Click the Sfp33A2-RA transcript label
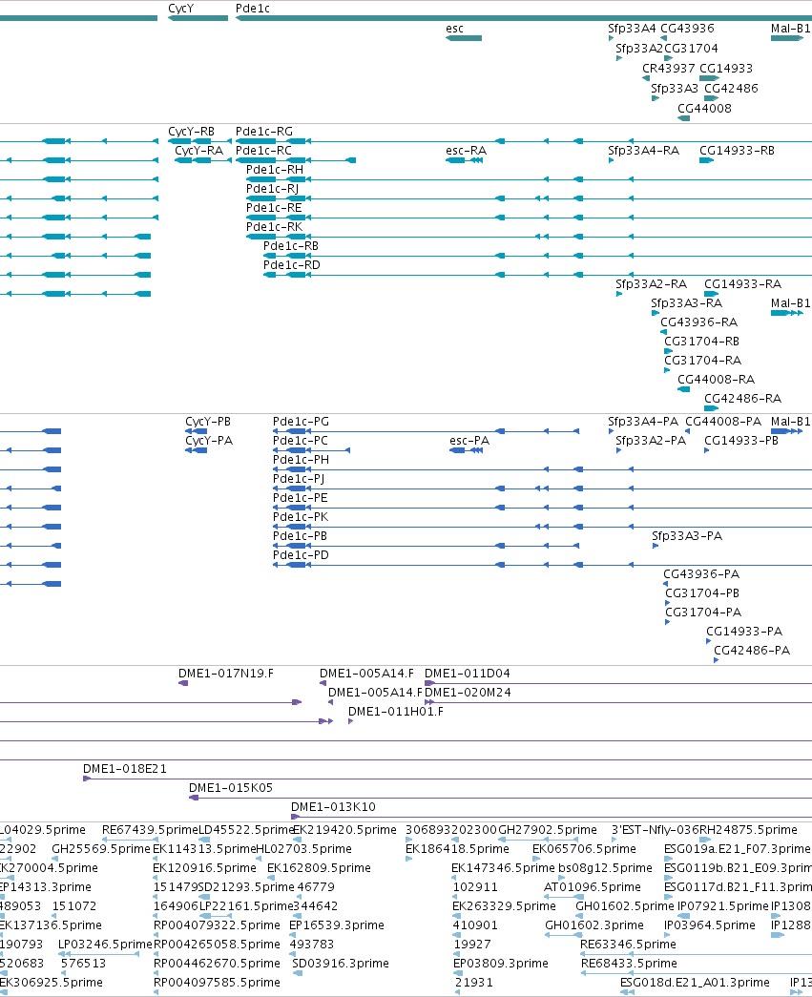The height and width of the screenshot is (997, 812). [651, 283]
